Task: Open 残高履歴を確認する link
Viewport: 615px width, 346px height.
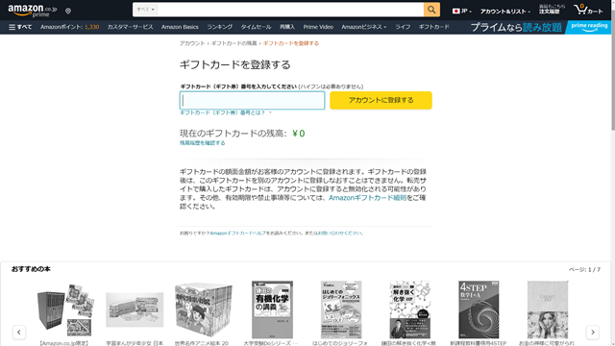Action: (203, 143)
